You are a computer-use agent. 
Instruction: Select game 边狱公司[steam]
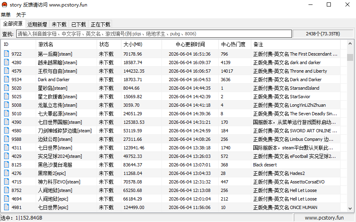point(55,139)
